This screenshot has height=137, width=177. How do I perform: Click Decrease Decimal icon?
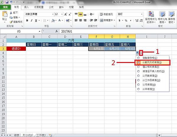(141, 20)
